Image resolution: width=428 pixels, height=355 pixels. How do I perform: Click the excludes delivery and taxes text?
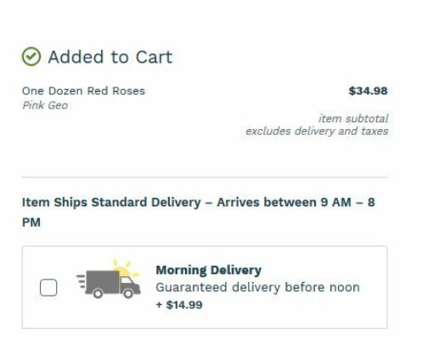(x=317, y=131)
